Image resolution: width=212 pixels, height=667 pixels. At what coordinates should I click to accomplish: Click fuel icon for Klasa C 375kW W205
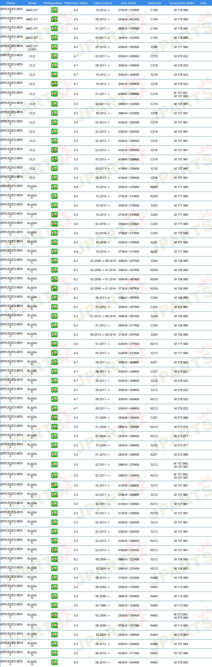coord(54,196)
